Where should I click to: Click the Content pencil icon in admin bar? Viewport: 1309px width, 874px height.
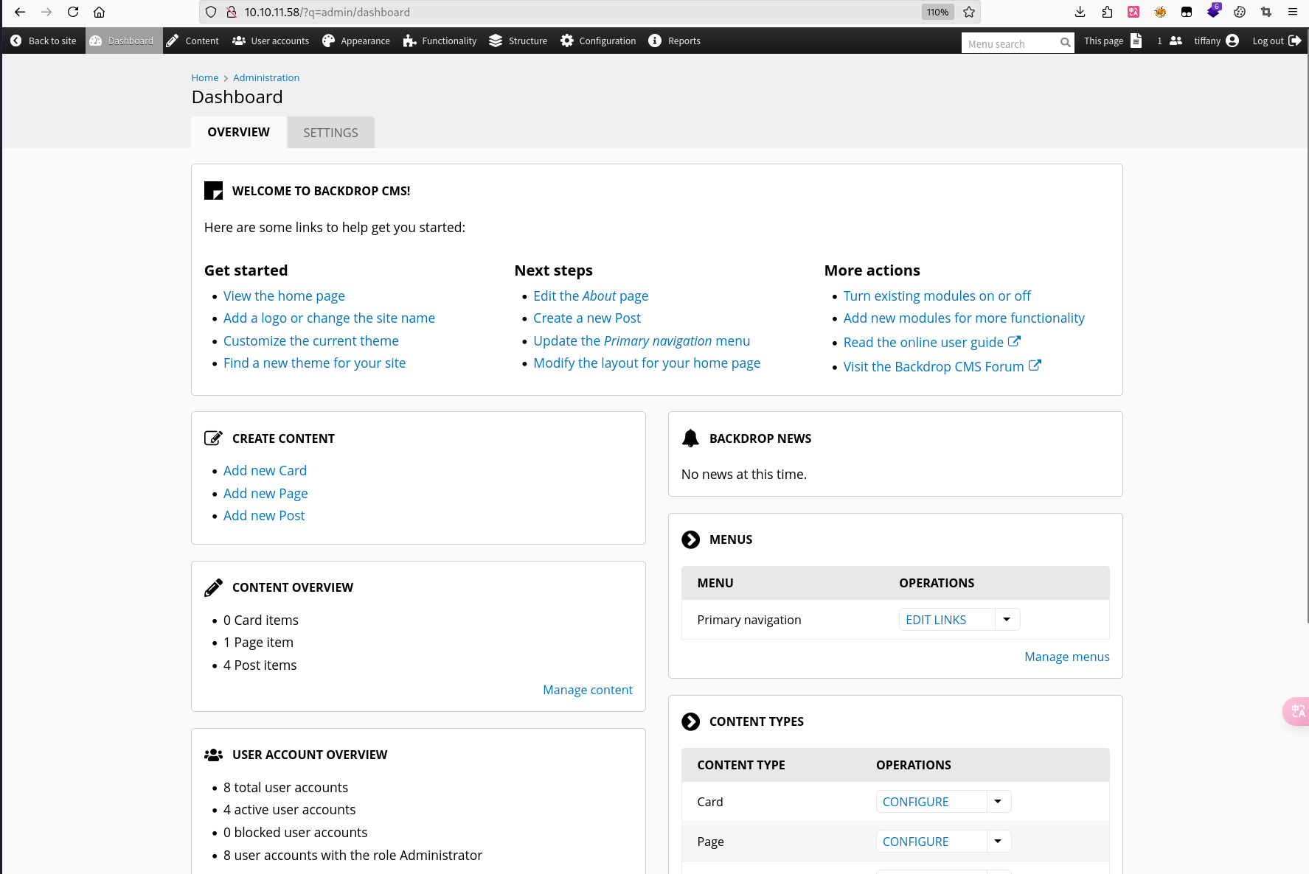coord(173,41)
